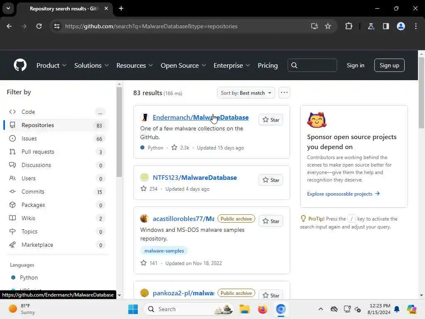Filter by Topics

57,231
